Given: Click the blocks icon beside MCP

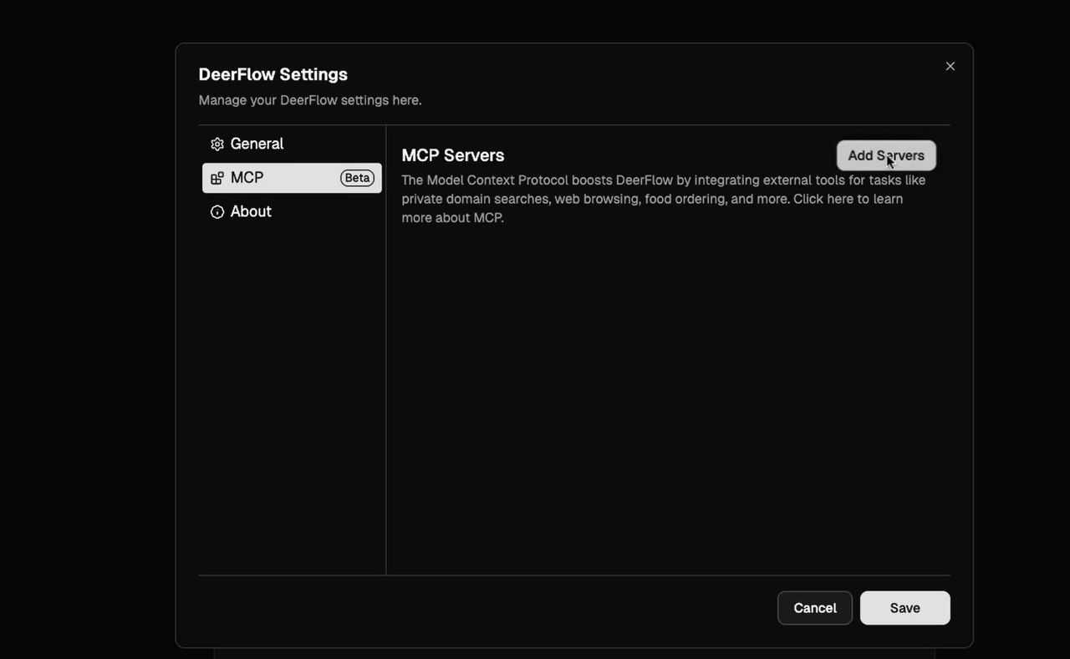Looking at the screenshot, I should pyautogui.click(x=217, y=178).
